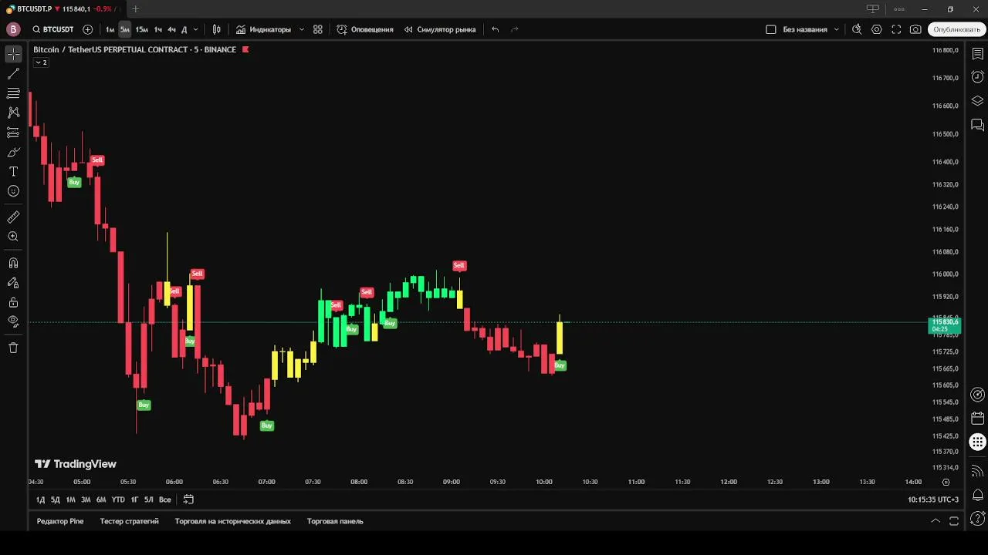Click the time zone 10:15:35 UTC+3
This screenshot has width=988, height=555.
933,499
